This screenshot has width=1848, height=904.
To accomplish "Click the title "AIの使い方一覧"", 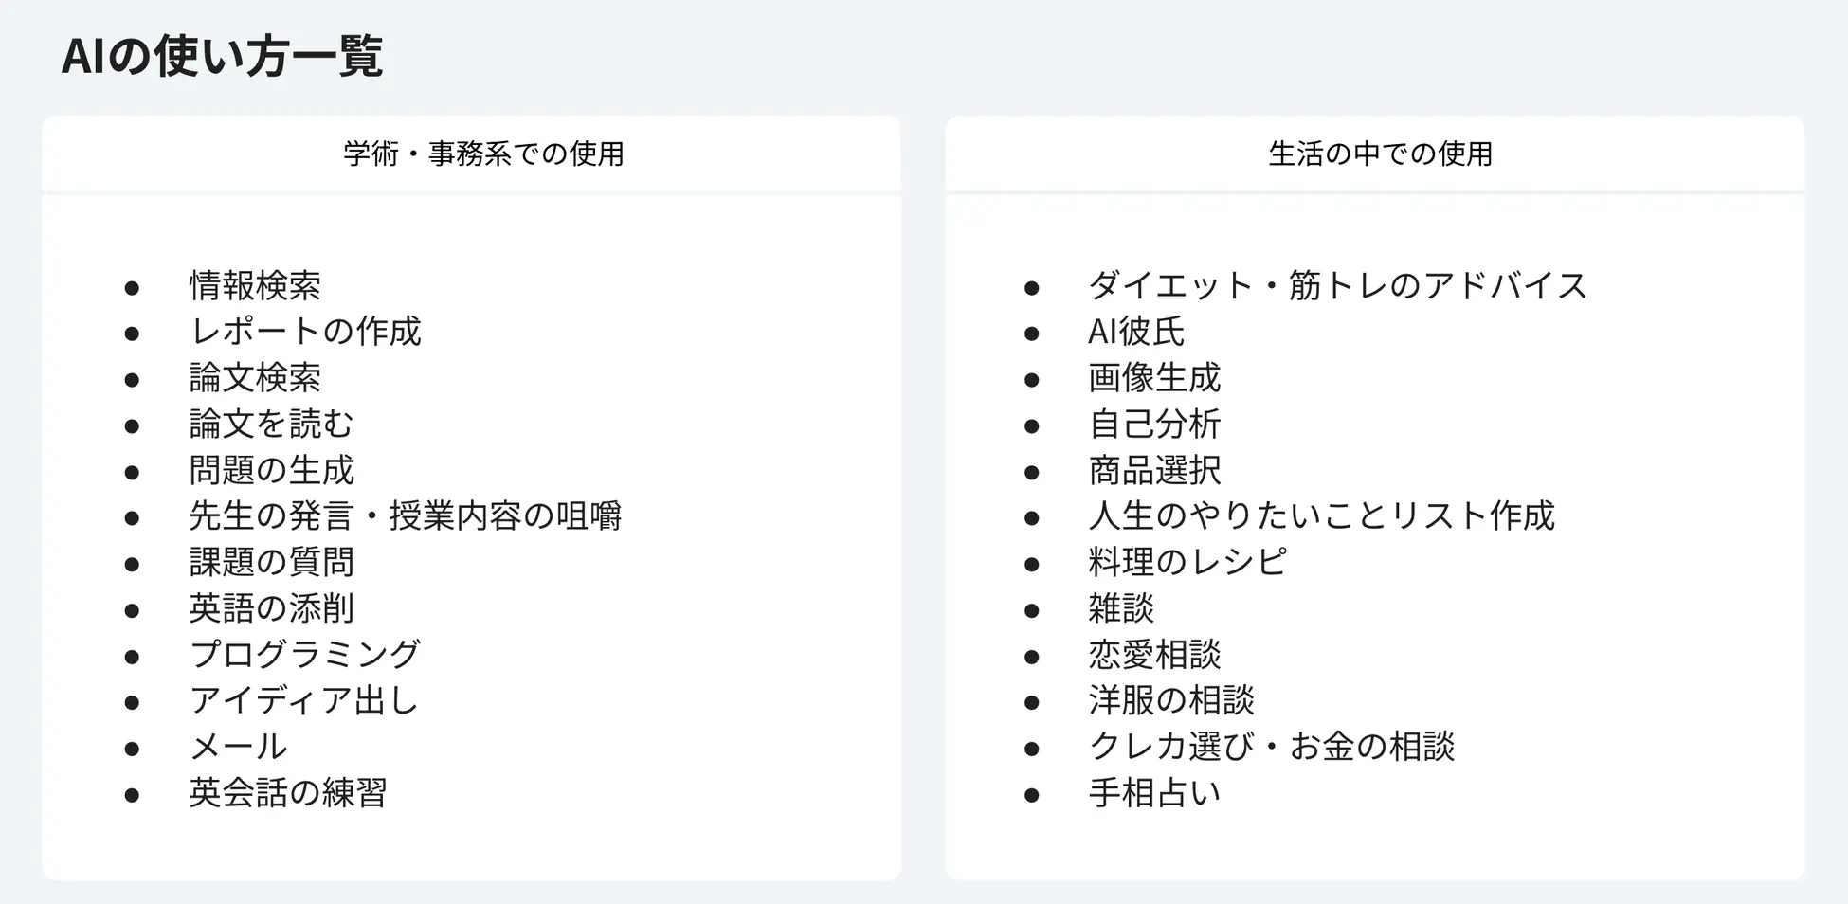I will click(x=222, y=56).
